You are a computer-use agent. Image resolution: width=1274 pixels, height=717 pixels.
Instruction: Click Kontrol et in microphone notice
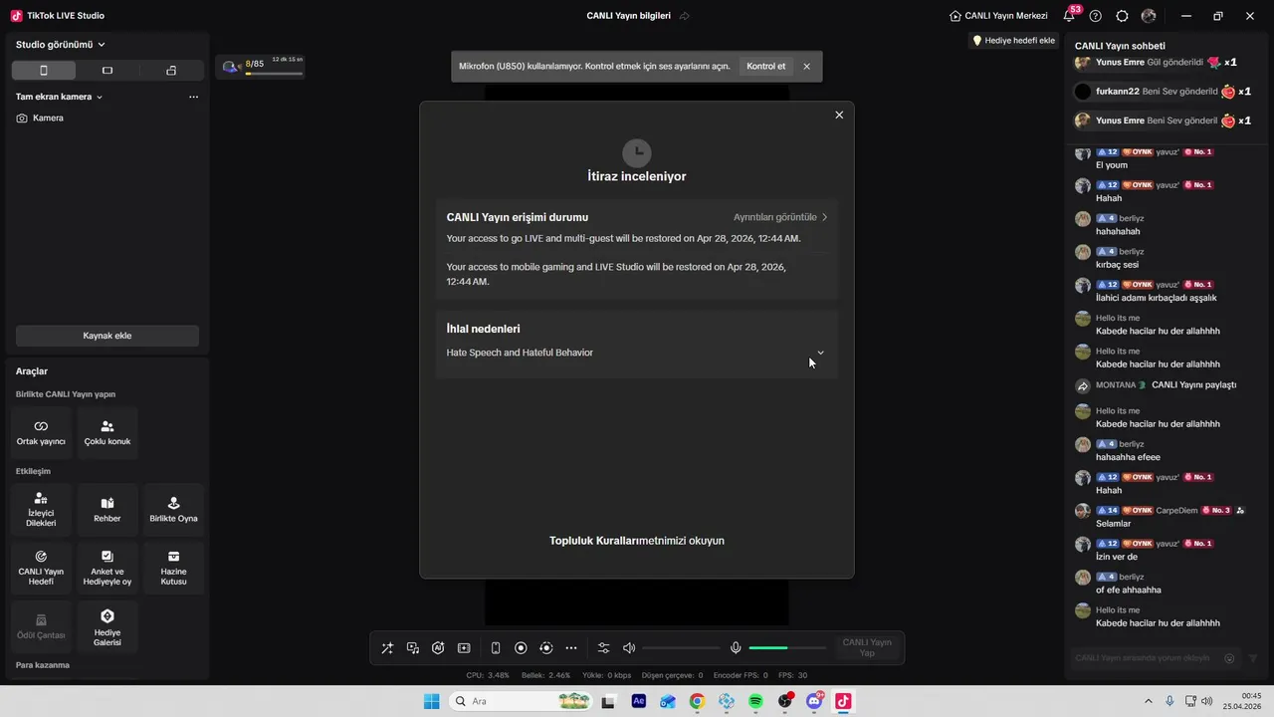(766, 67)
